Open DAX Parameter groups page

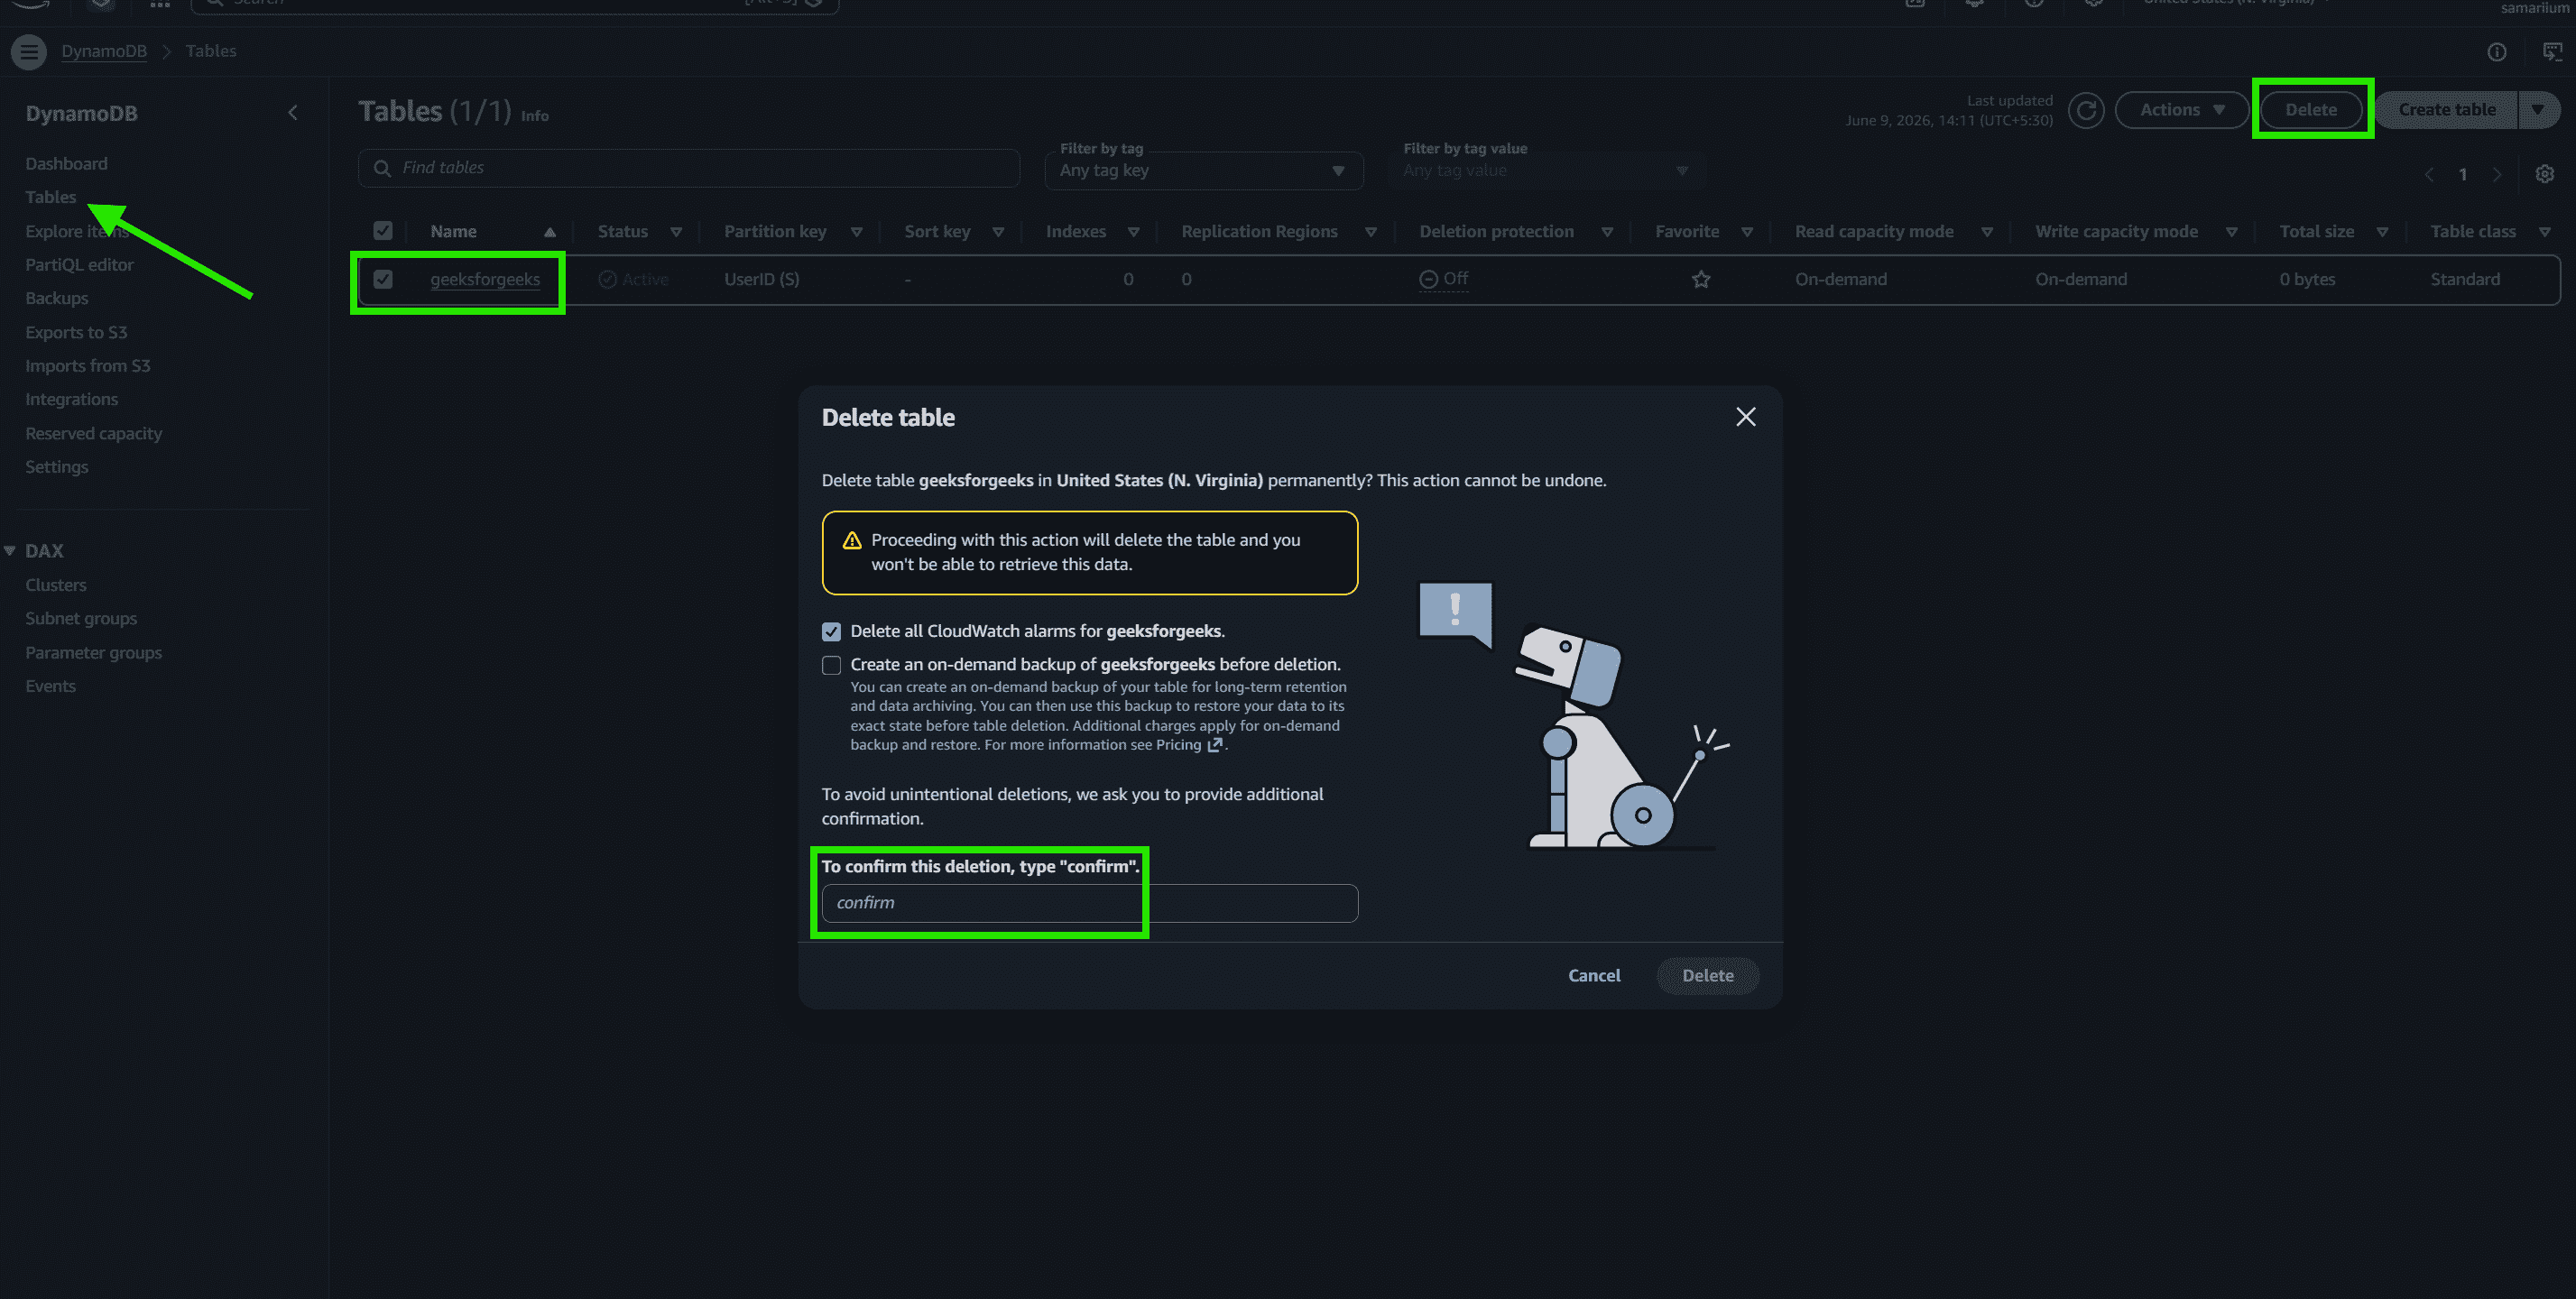pos(94,653)
